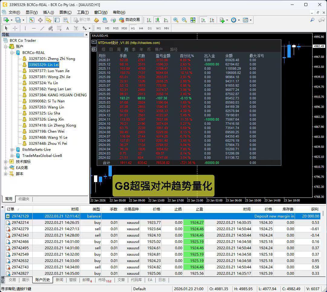Switch chart to candlesticks icon
327x292 pixels.
click(157, 20)
